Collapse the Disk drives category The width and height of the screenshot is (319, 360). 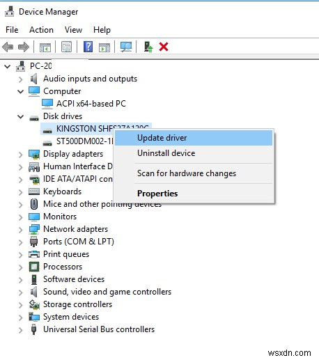click(x=21, y=117)
